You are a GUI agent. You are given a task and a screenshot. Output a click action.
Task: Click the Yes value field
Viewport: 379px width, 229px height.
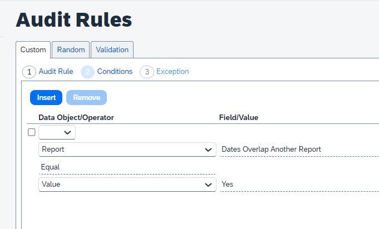click(228, 185)
